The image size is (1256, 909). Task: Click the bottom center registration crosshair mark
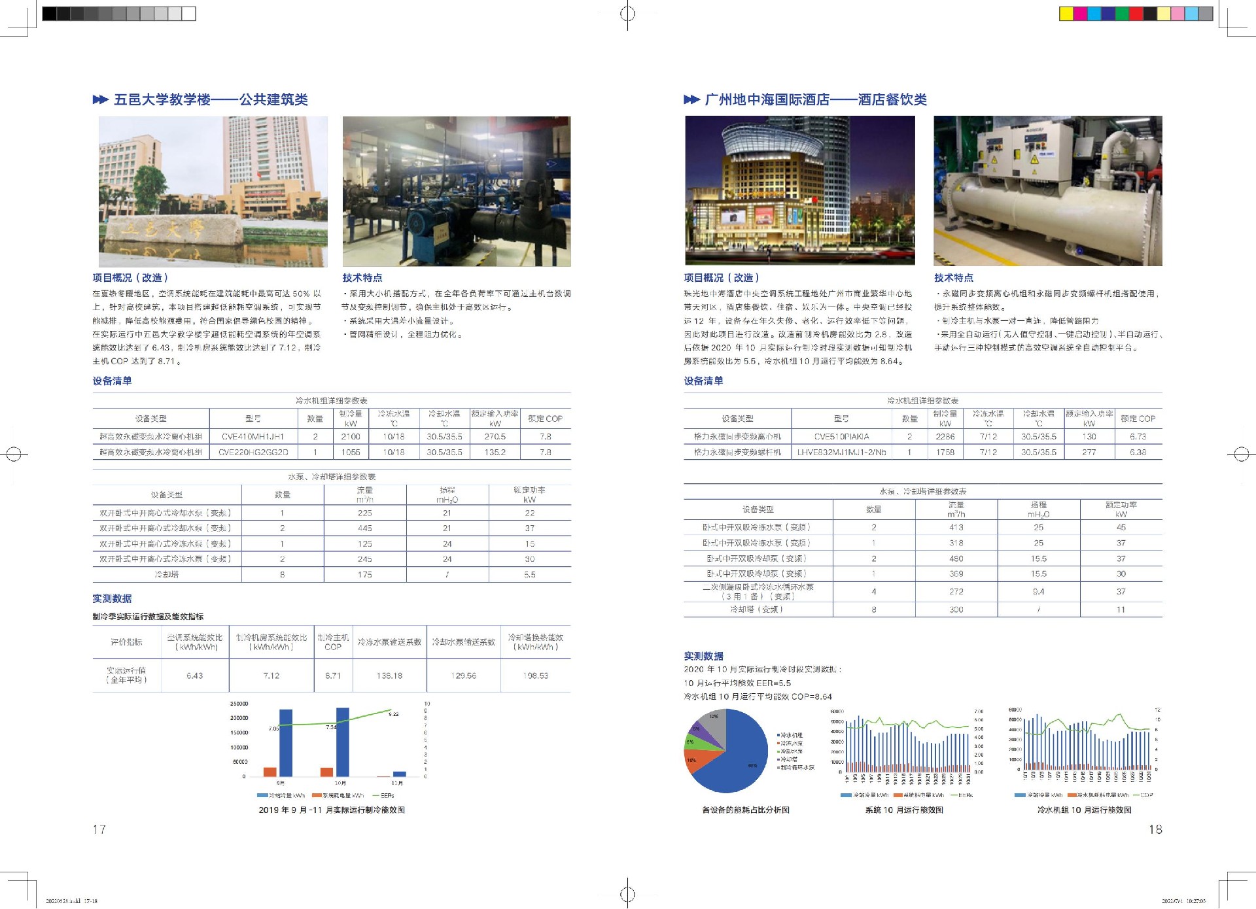coord(627,893)
